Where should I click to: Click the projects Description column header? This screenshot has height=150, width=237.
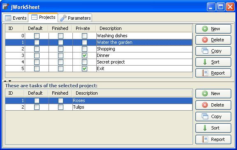coord(144,28)
